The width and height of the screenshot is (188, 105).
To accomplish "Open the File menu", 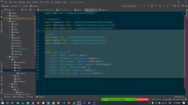I will [x=6, y=2].
